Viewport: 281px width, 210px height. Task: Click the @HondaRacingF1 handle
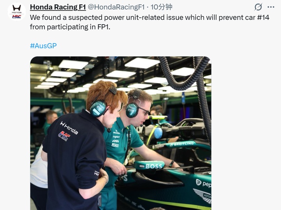[x=116, y=7]
